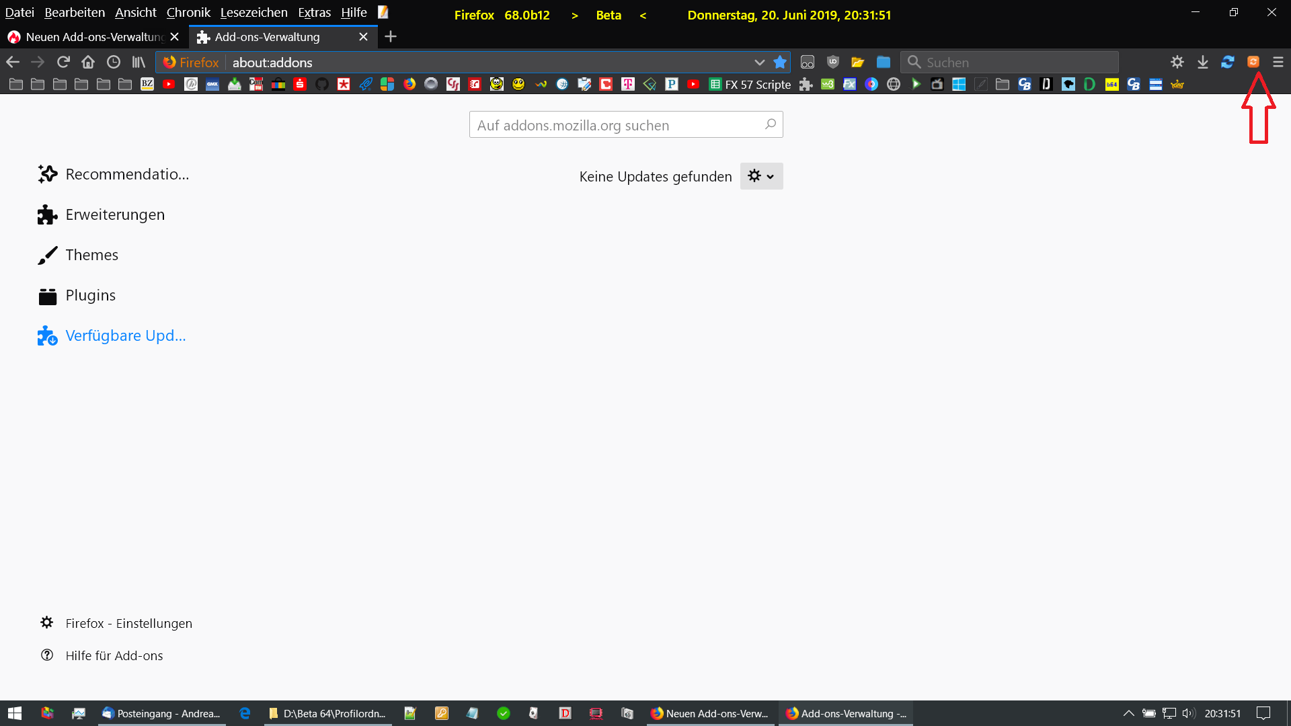This screenshot has height=726, width=1291.
Task: Toggle the bookmark star for this page
Action: coord(780,63)
